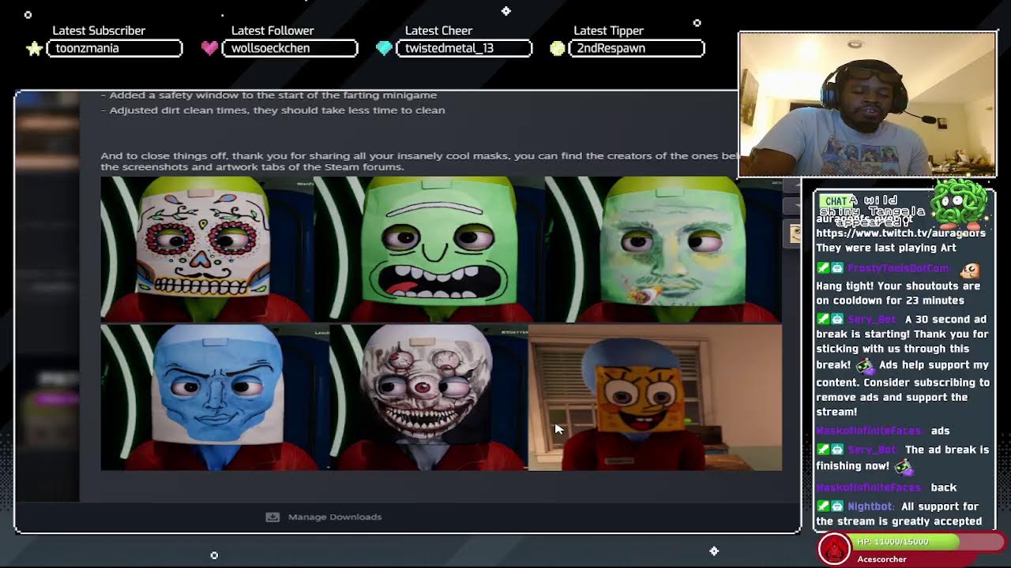This screenshot has width=1011, height=568.
Task: Click the streamer webcam feed
Action: (867, 104)
